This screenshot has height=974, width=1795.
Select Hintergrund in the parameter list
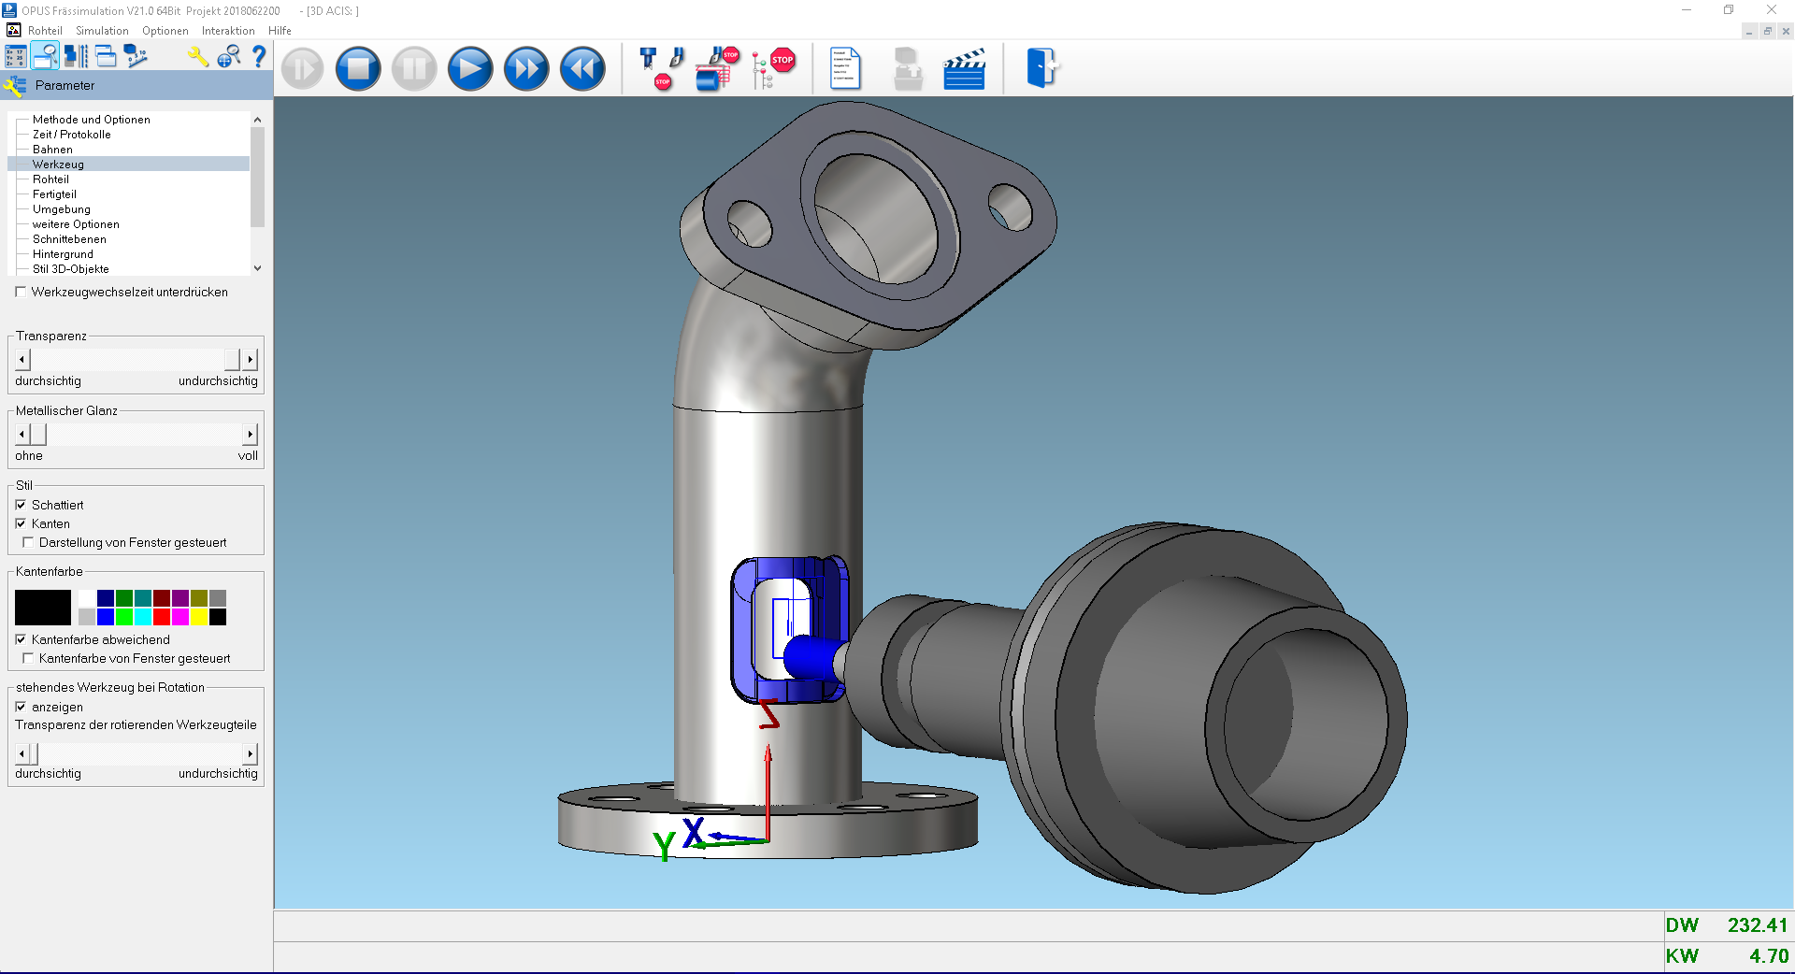pyautogui.click(x=63, y=254)
